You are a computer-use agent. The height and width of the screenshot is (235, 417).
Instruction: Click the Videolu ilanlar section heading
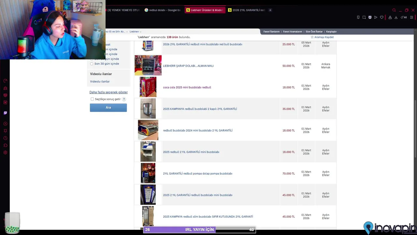click(x=101, y=74)
